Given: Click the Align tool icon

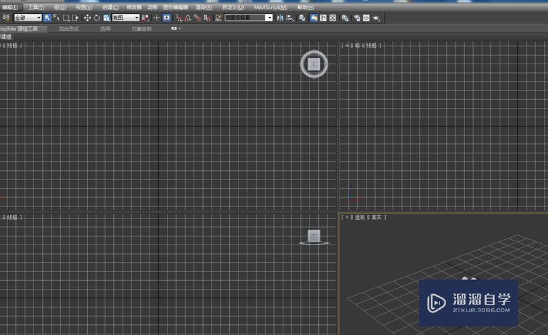Looking at the screenshot, I should click(292, 17).
